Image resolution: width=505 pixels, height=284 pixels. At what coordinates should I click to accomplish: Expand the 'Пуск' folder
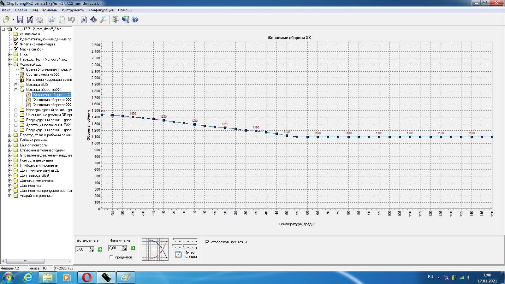(x=10, y=54)
